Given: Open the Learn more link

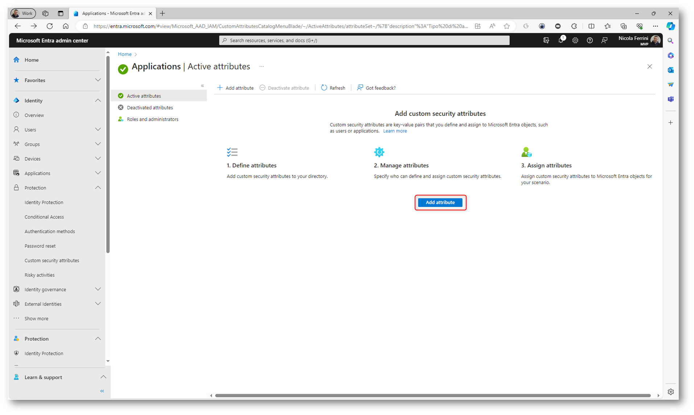Looking at the screenshot, I should tap(395, 131).
